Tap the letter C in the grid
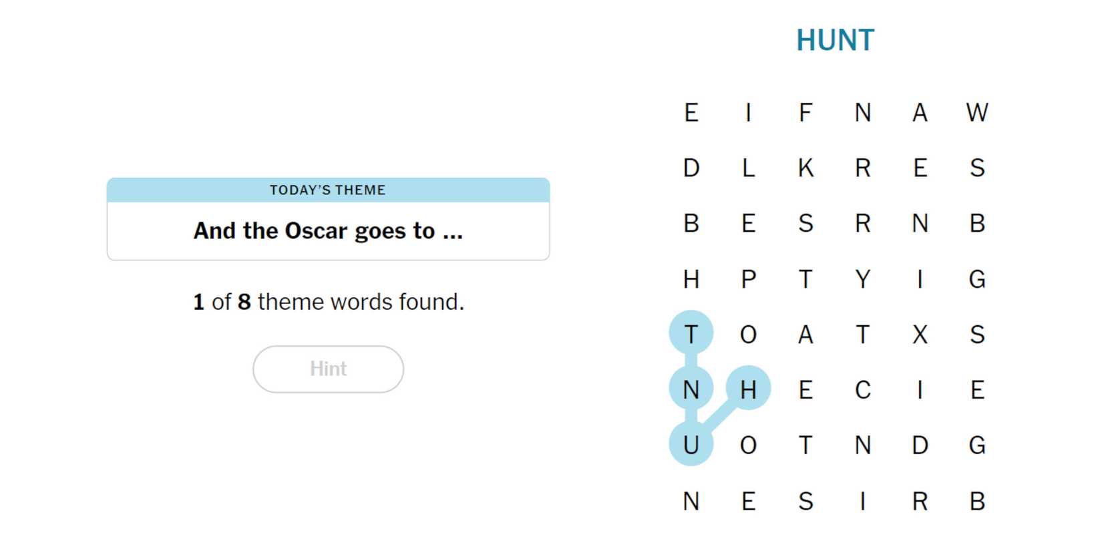The width and height of the screenshot is (1102, 551). (862, 389)
